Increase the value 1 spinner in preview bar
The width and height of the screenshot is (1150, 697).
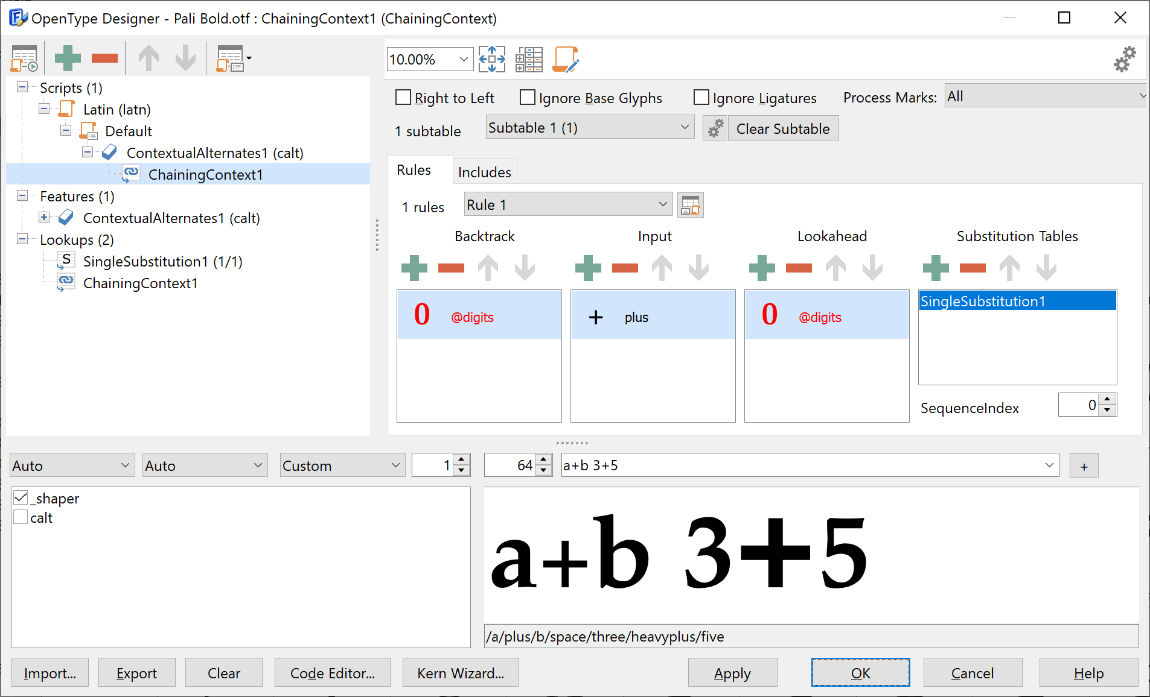click(461, 460)
